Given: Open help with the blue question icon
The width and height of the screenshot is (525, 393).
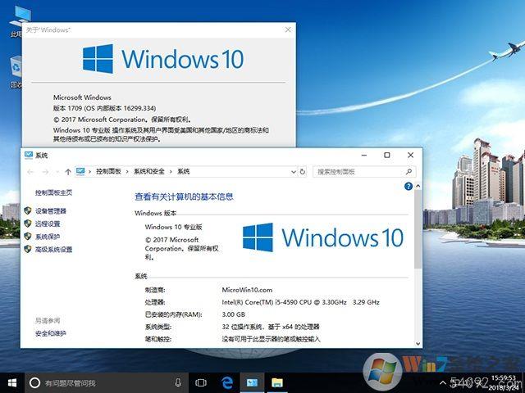Looking at the screenshot, I should [x=409, y=186].
